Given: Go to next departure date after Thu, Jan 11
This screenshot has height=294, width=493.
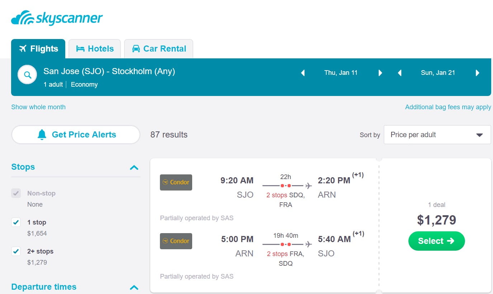Looking at the screenshot, I should point(380,73).
